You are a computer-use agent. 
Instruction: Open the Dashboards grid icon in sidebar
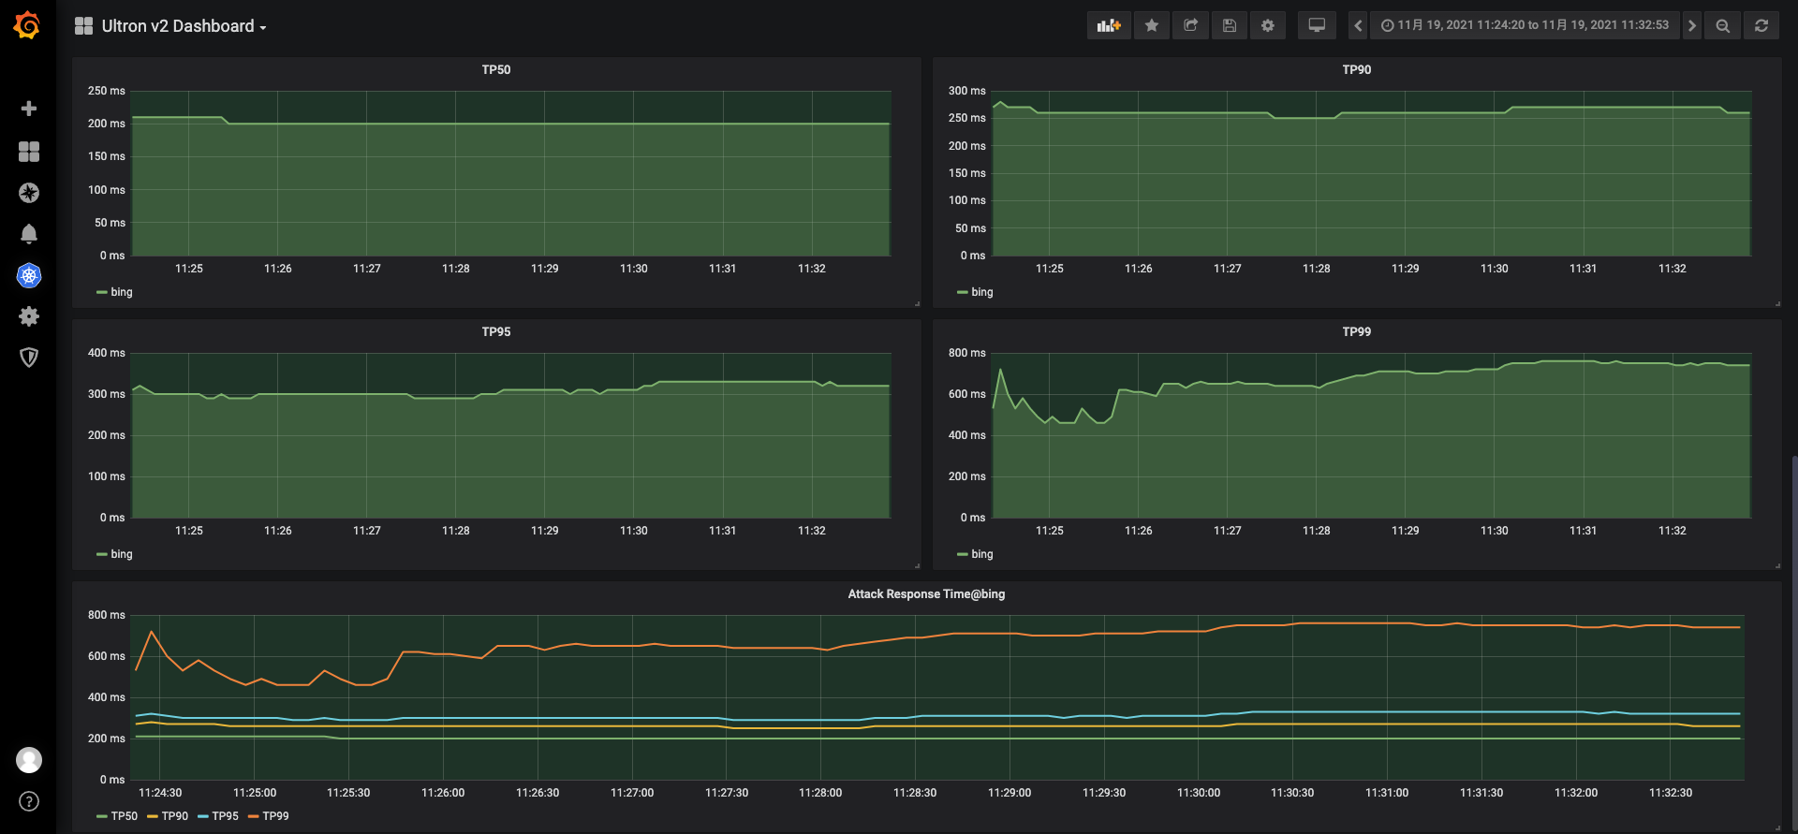[x=29, y=152]
